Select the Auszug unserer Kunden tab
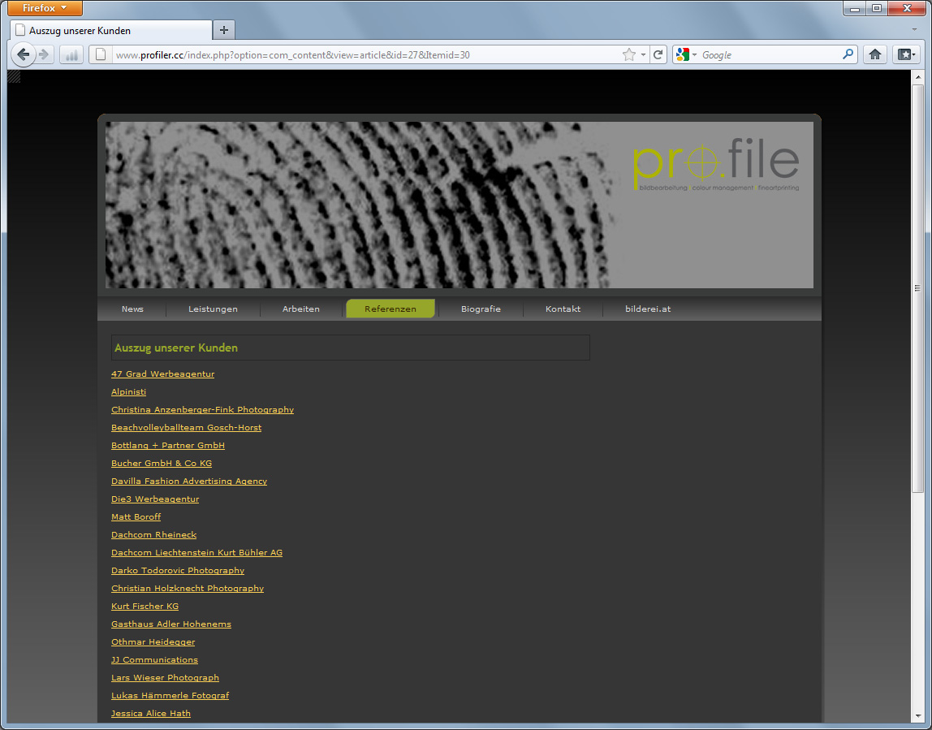The image size is (932, 730). [111, 30]
